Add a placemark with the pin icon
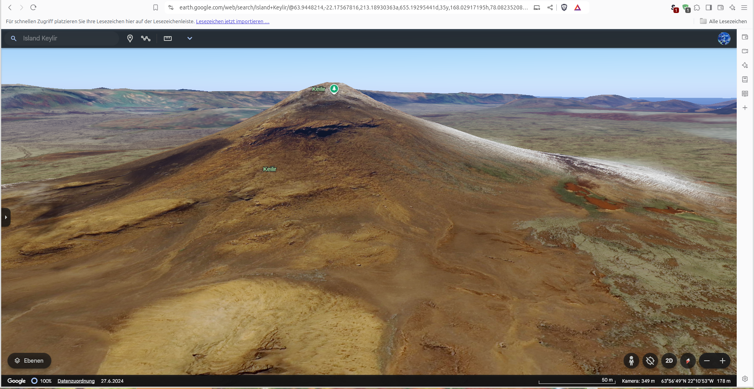The width and height of the screenshot is (754, 389). click(130, 39)
